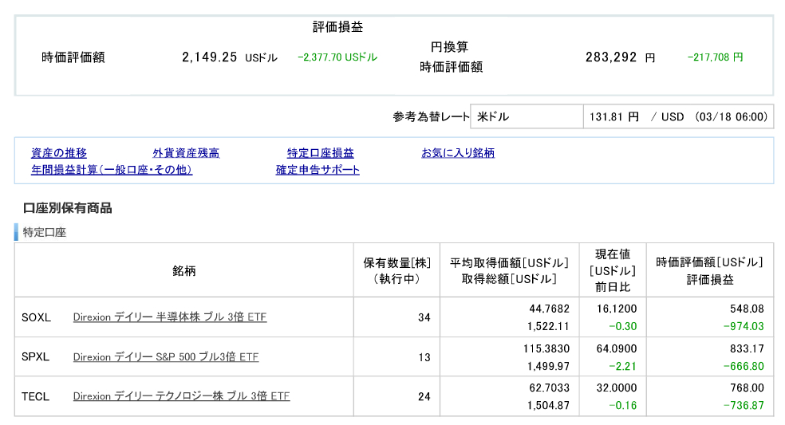
Task: Open the TECL Direxion テクノロジー株 ブル 3倍 ETF link
Action: pyautogui.click(x=181, y=396)
